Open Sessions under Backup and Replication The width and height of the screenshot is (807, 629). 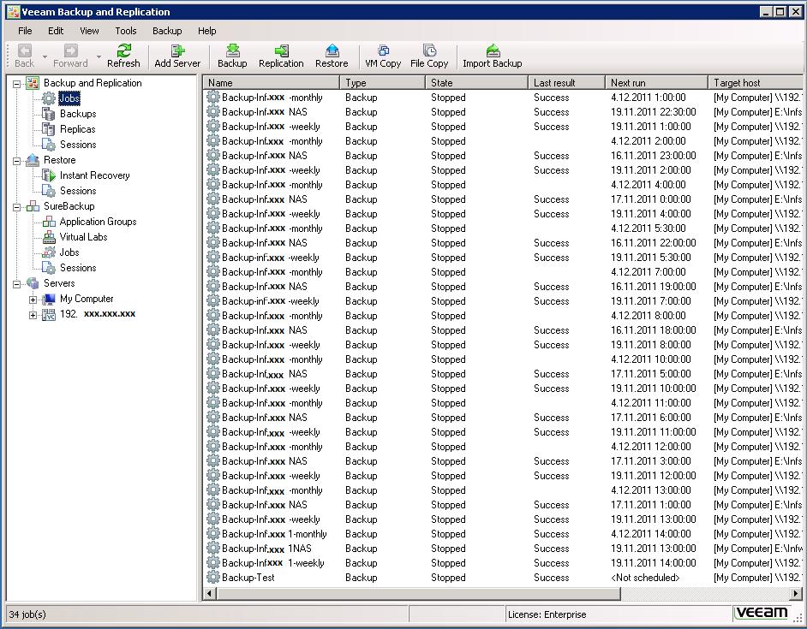78,145
